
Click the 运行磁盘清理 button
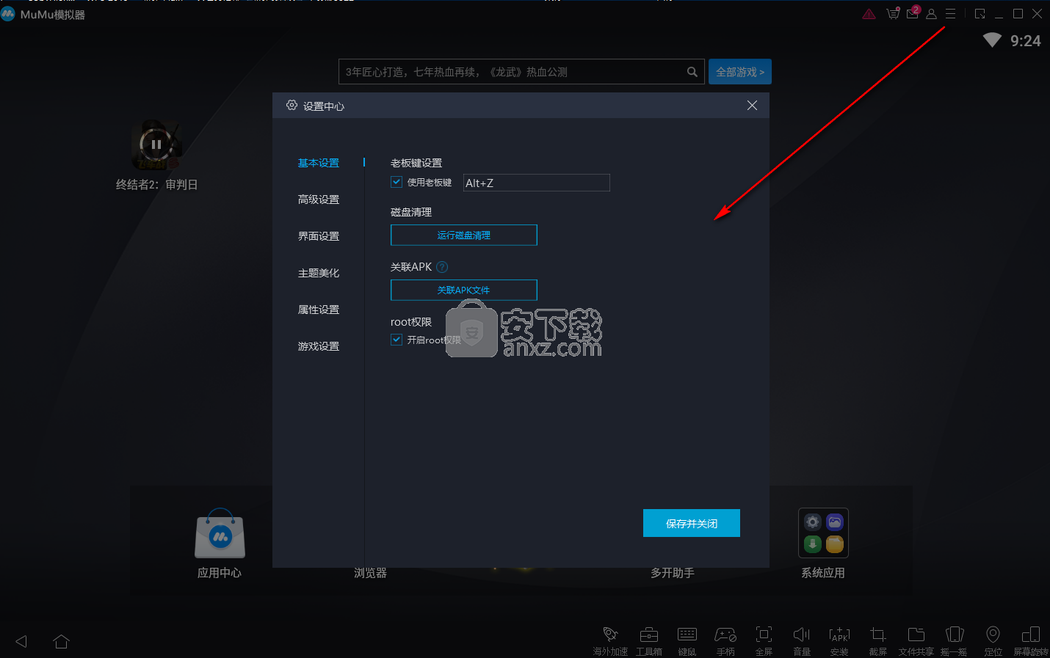point(464,235)
